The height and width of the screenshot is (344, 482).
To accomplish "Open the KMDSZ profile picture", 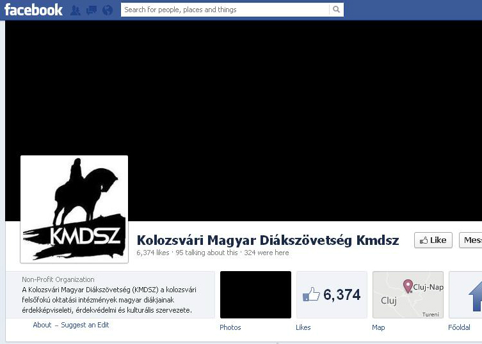I will click(74, 209).
